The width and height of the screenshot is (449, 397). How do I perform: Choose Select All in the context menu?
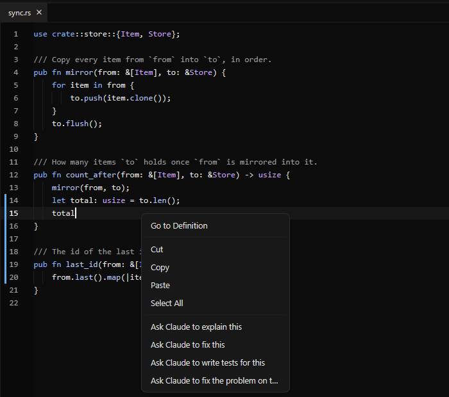pyautogui.click(x=216, y=304)
